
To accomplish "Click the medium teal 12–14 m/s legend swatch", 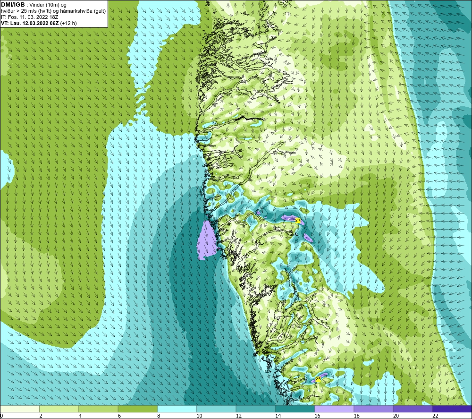I will [x=255, y=409].
